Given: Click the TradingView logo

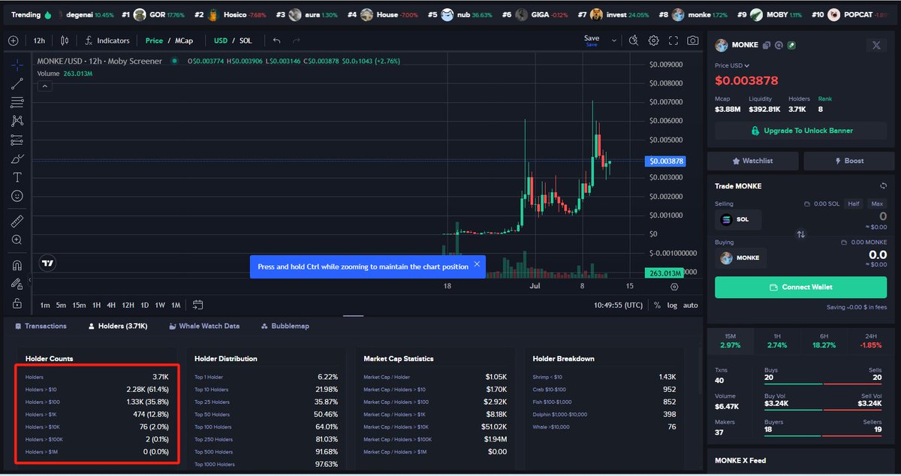Looking at the screenshot, I should pyautogui.click(x=48, y=264).
